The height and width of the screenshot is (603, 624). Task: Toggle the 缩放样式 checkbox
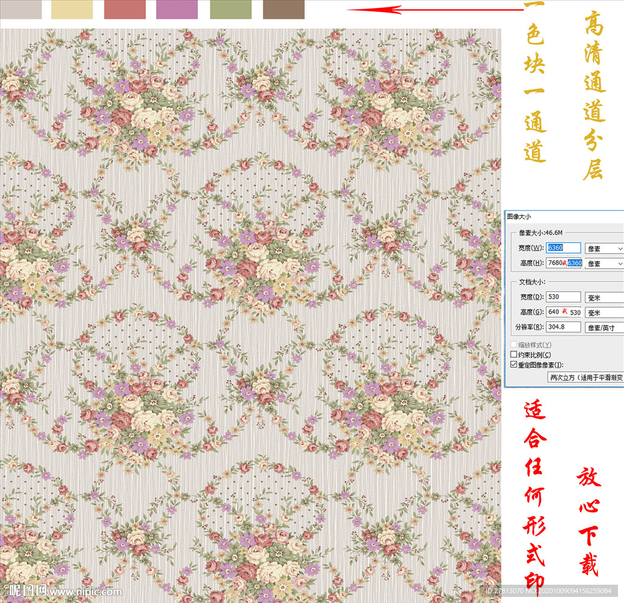514,344
